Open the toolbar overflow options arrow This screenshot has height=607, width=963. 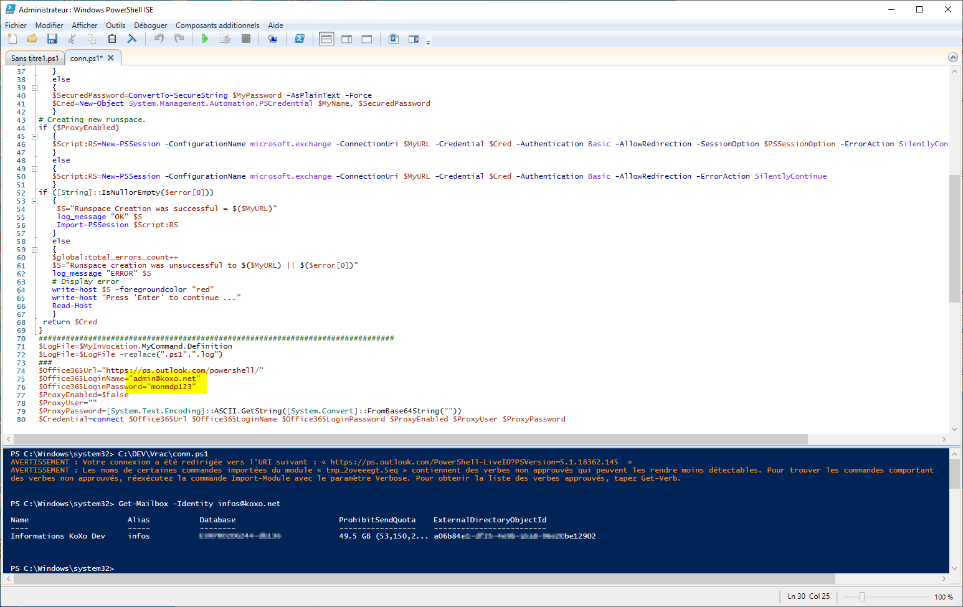[428, 42]
